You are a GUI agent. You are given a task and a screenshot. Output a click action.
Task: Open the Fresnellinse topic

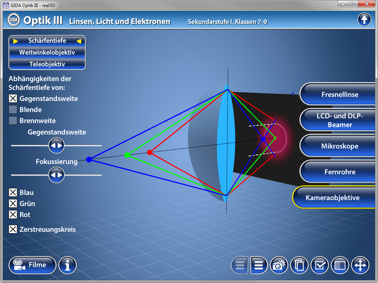(340, 94)
